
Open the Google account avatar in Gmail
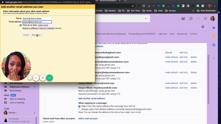[x=213, y=19]
